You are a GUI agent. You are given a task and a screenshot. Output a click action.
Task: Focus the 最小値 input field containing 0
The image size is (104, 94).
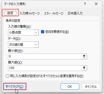[x=45, y=56]
